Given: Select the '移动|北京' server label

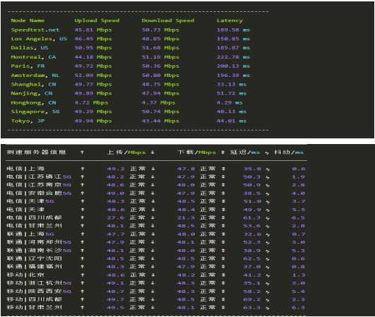Looking at the screenshot, I should click(x=25, y=275).
